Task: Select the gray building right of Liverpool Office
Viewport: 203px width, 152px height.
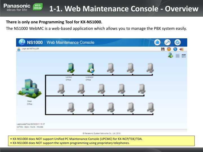Action: [x=111, y=68]
